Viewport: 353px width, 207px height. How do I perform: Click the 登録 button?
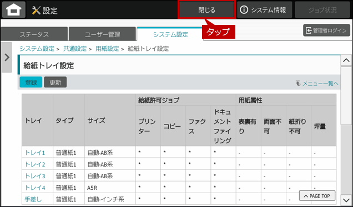coord(31,82)
